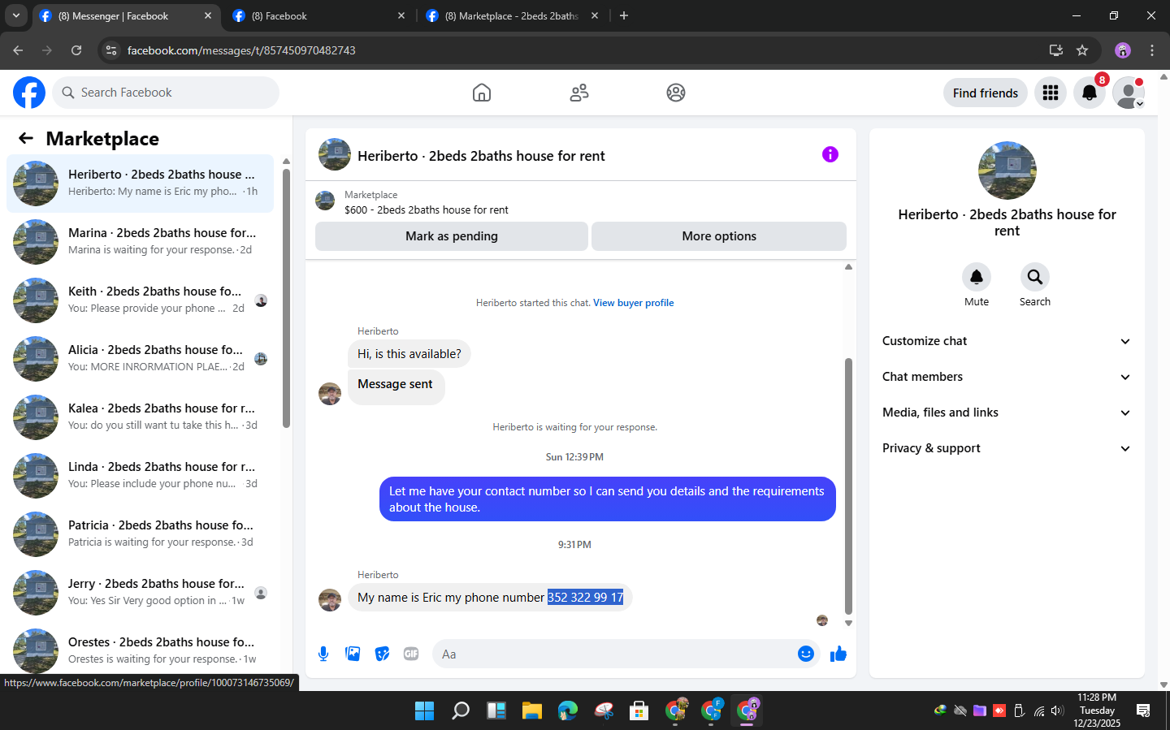
Task: Click Mark as pending button
Action: coord(452,236)
